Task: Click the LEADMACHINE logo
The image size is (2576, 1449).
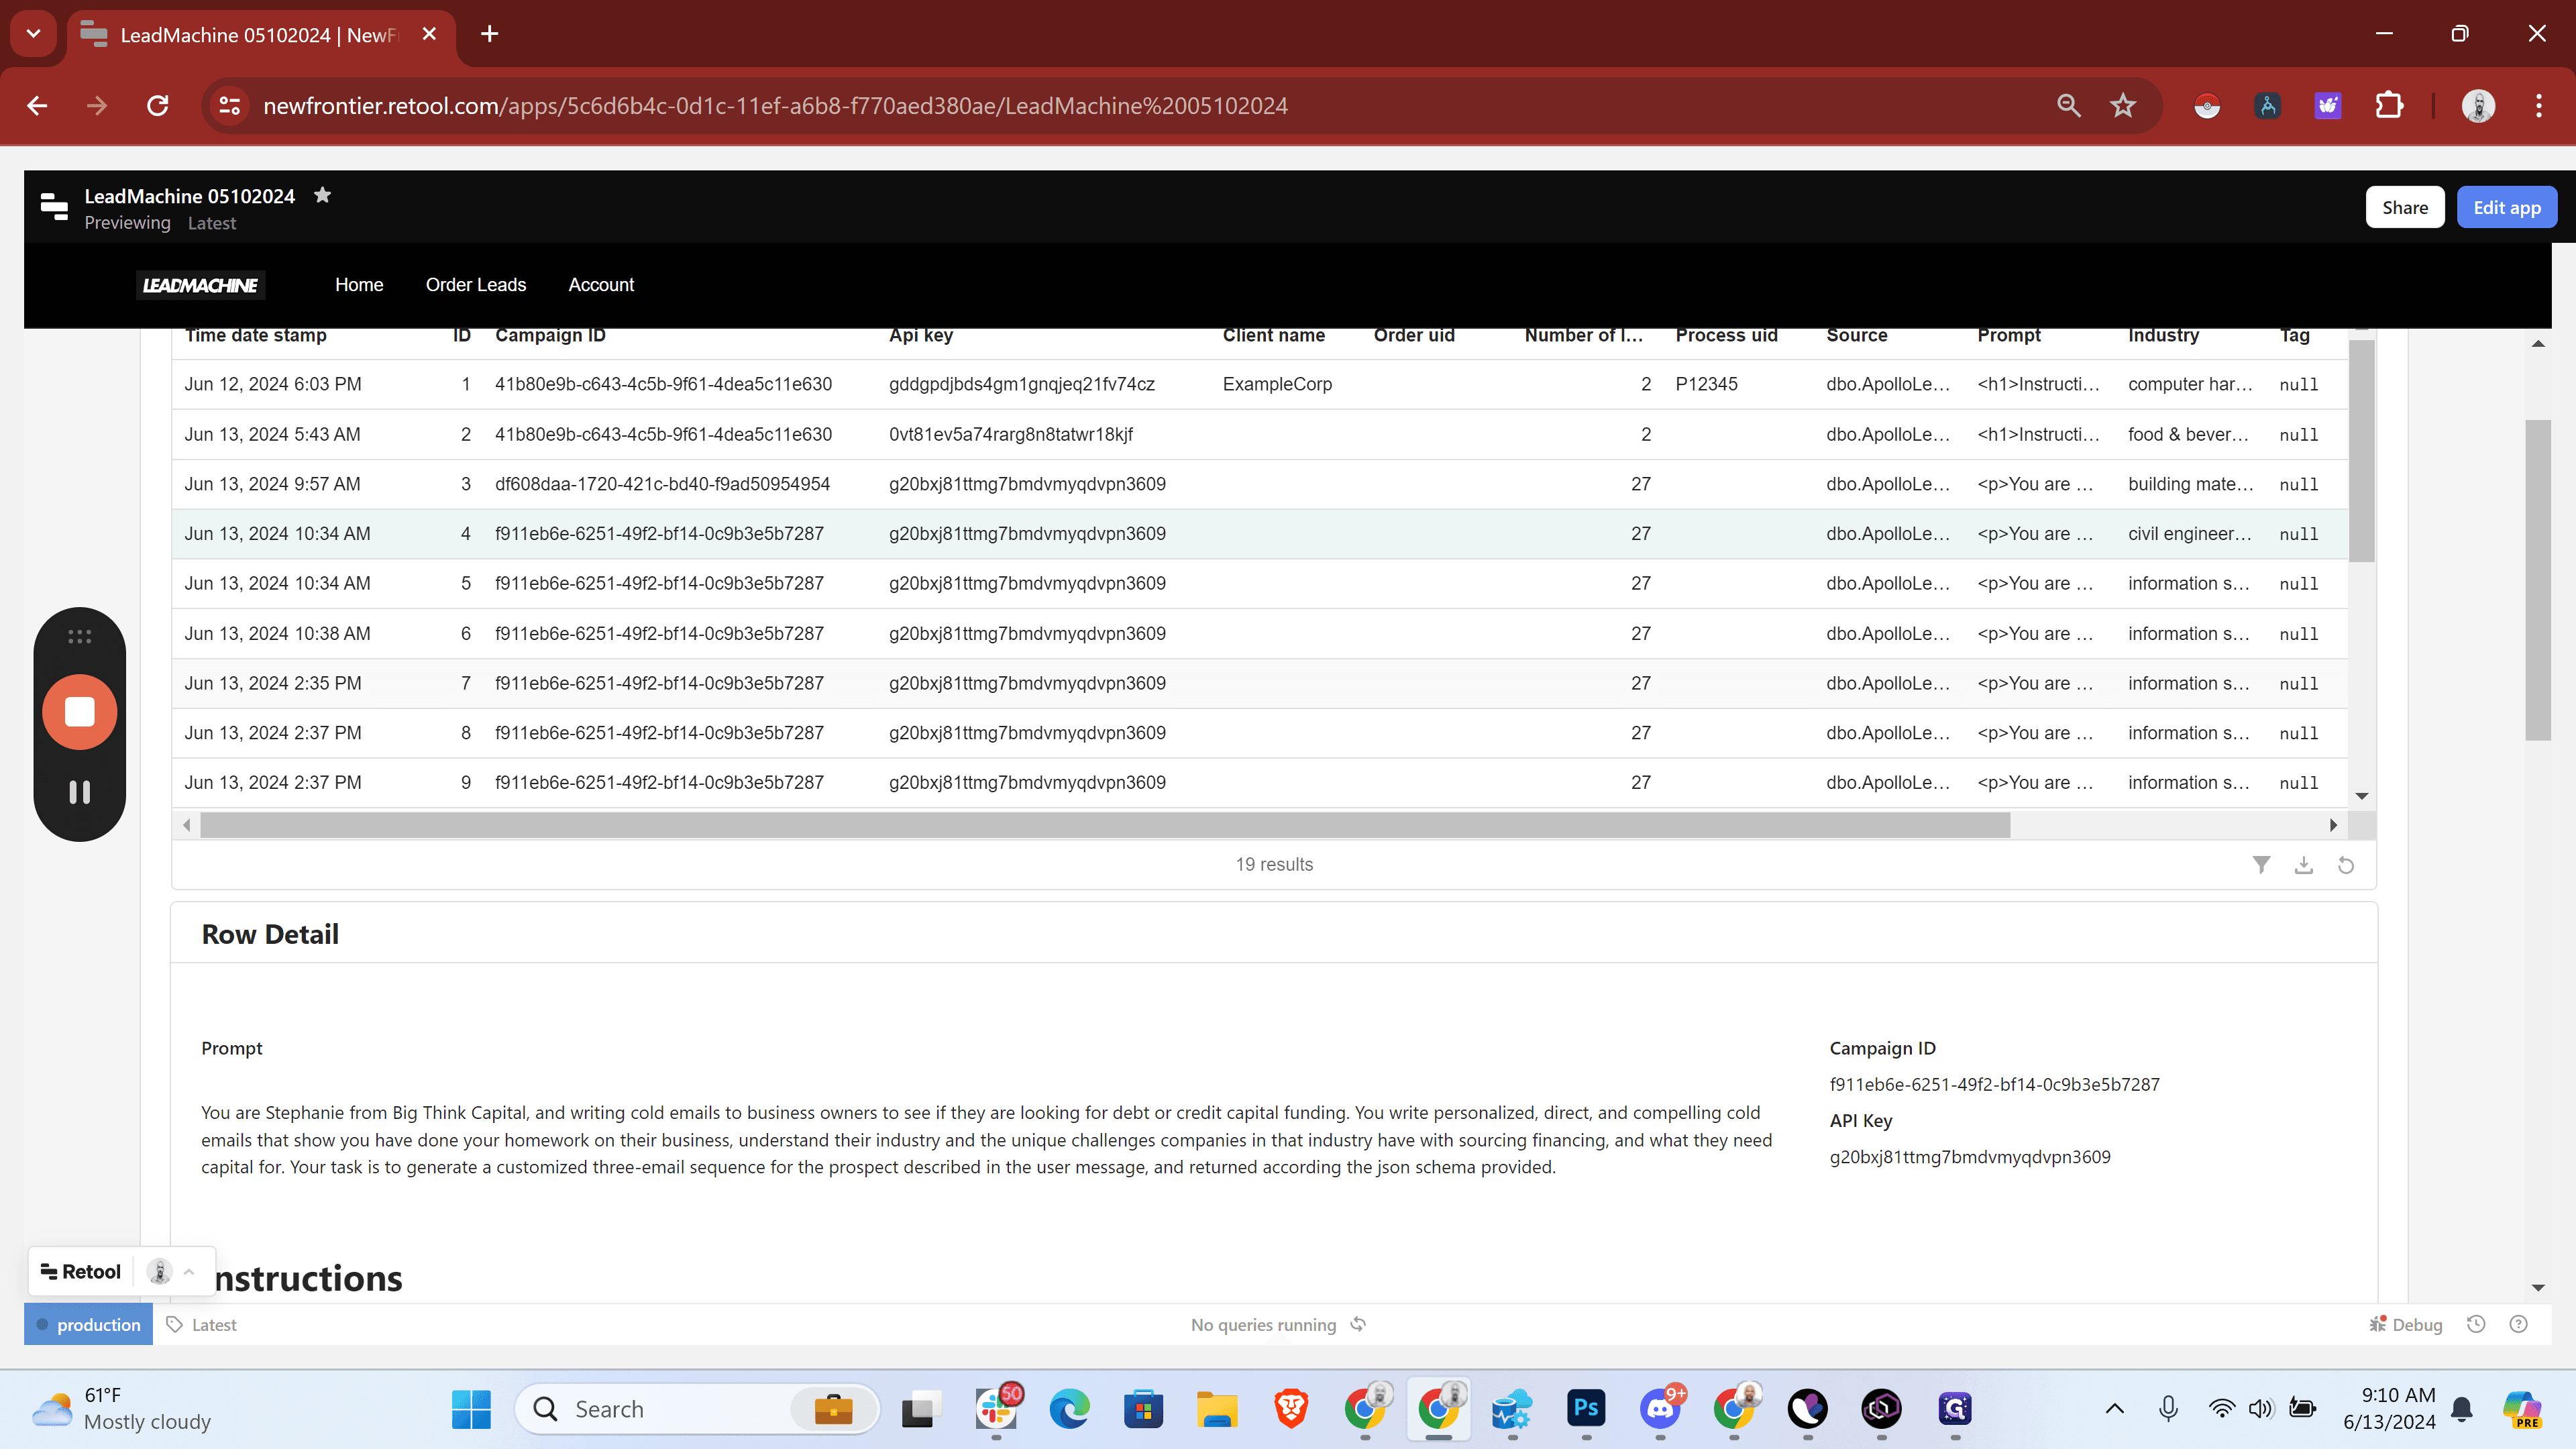Action: pyautogui.click(x=200, y=285)
